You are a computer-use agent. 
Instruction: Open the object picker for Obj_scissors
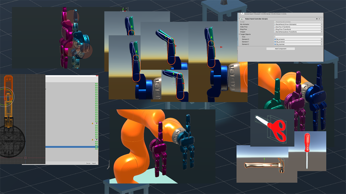click(322, 39)
